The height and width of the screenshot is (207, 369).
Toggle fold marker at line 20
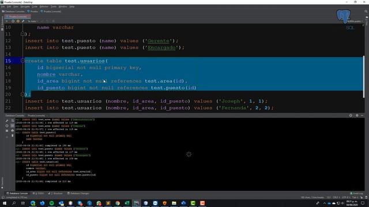click(x=22, y=94)
